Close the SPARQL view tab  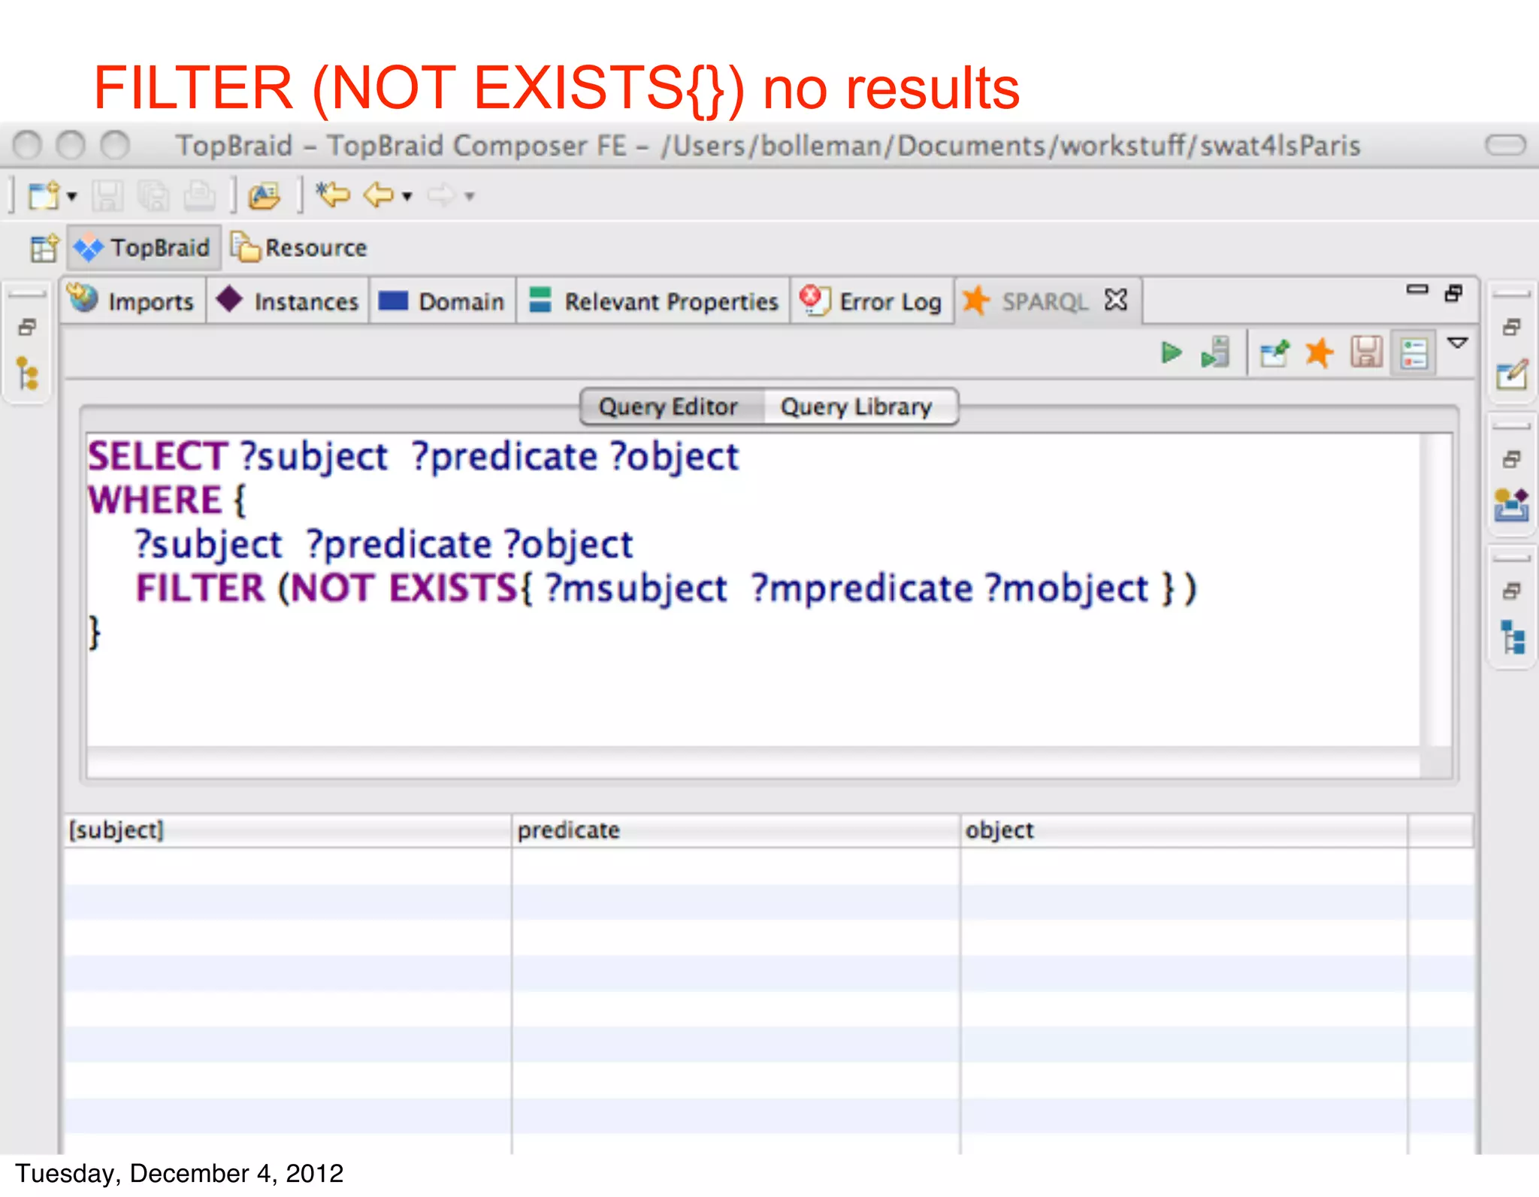(x=1117, y=300)
